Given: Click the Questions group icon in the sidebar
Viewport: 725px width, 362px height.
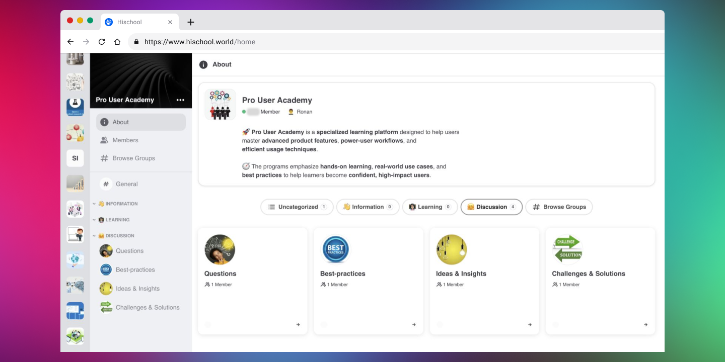Looking at the screenshot, I should click(x=106, y=251).
